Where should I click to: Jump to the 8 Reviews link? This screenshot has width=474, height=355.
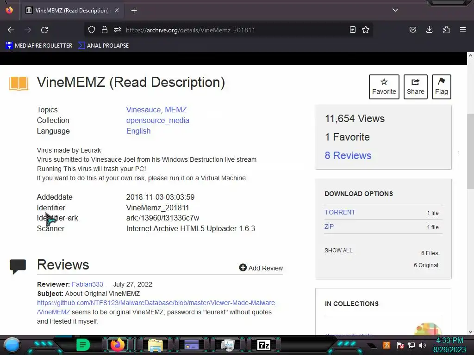(348, 155)
